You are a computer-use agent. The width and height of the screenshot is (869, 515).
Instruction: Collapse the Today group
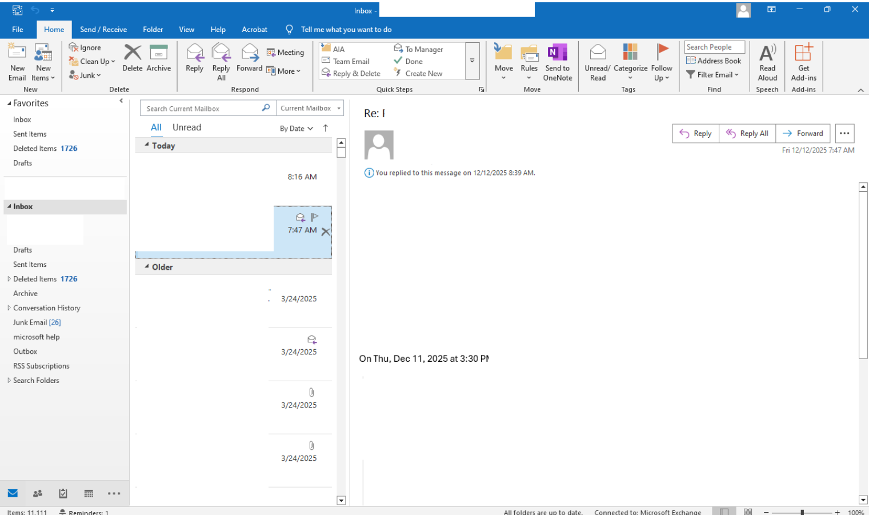147,145
